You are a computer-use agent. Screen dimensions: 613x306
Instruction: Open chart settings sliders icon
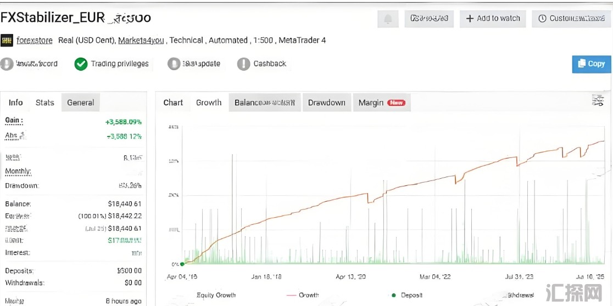[x=598, y=100]
